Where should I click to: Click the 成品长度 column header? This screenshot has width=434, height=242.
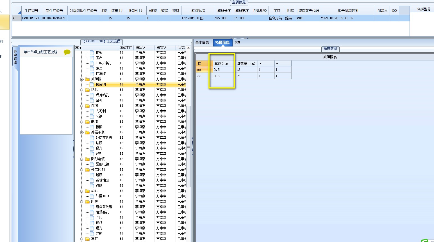click(x=224, y=11)
